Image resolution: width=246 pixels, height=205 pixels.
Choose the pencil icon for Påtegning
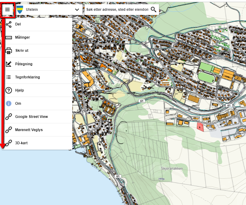tap(9, 64)
